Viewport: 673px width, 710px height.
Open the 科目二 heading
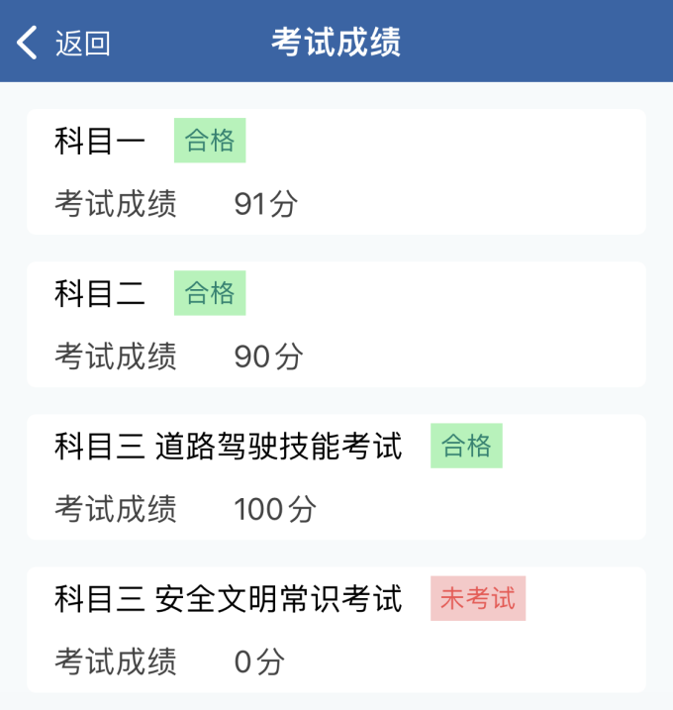click(100, 293)
